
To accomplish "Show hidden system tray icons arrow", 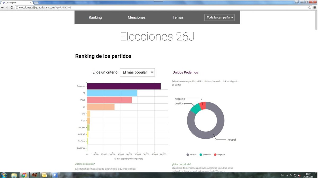I will (x=287, y=175).
